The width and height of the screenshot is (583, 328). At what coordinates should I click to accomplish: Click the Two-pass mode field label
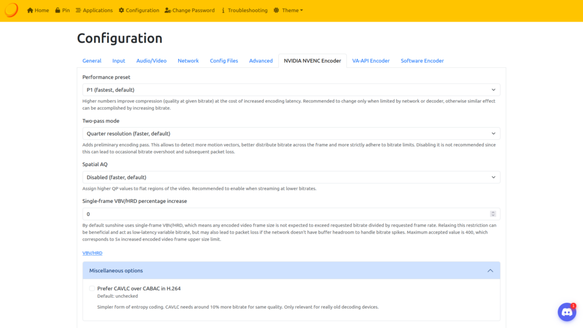[101, 121]
